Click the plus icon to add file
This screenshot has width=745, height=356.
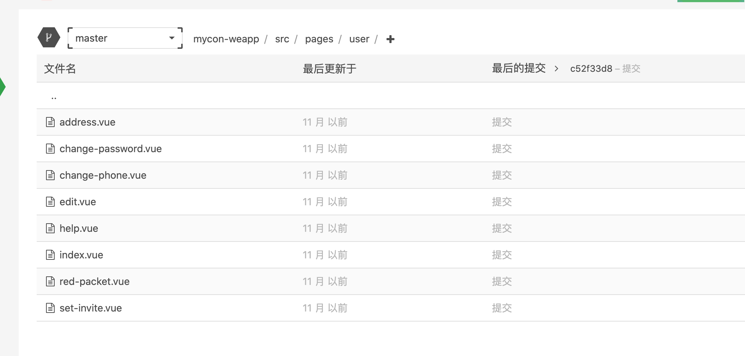click(x=390, y=39)
